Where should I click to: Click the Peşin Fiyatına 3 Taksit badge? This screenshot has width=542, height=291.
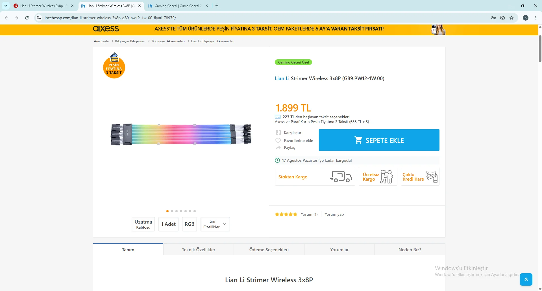[114, 65]
